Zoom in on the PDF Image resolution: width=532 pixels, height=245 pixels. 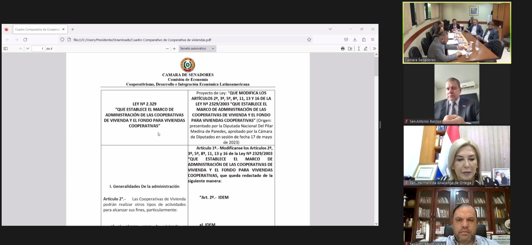coord(174,49)
